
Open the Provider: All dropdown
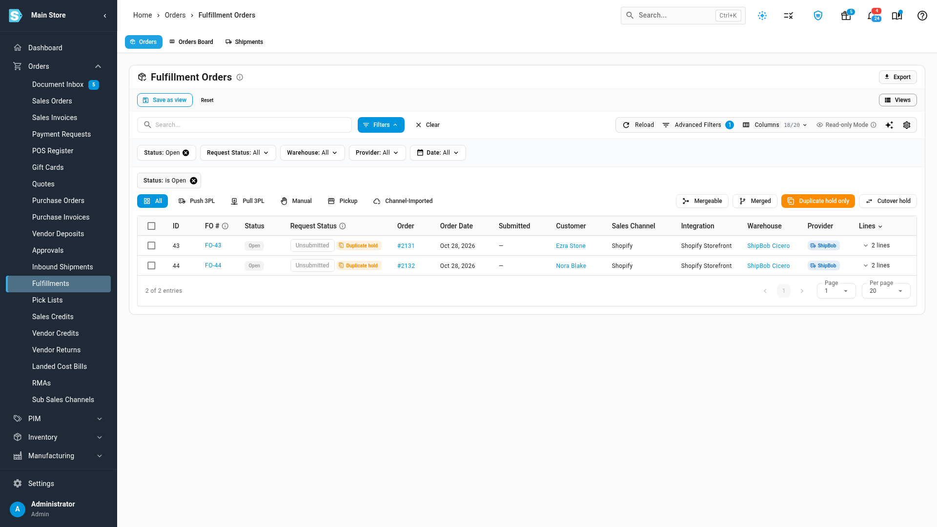pos(377,153)
